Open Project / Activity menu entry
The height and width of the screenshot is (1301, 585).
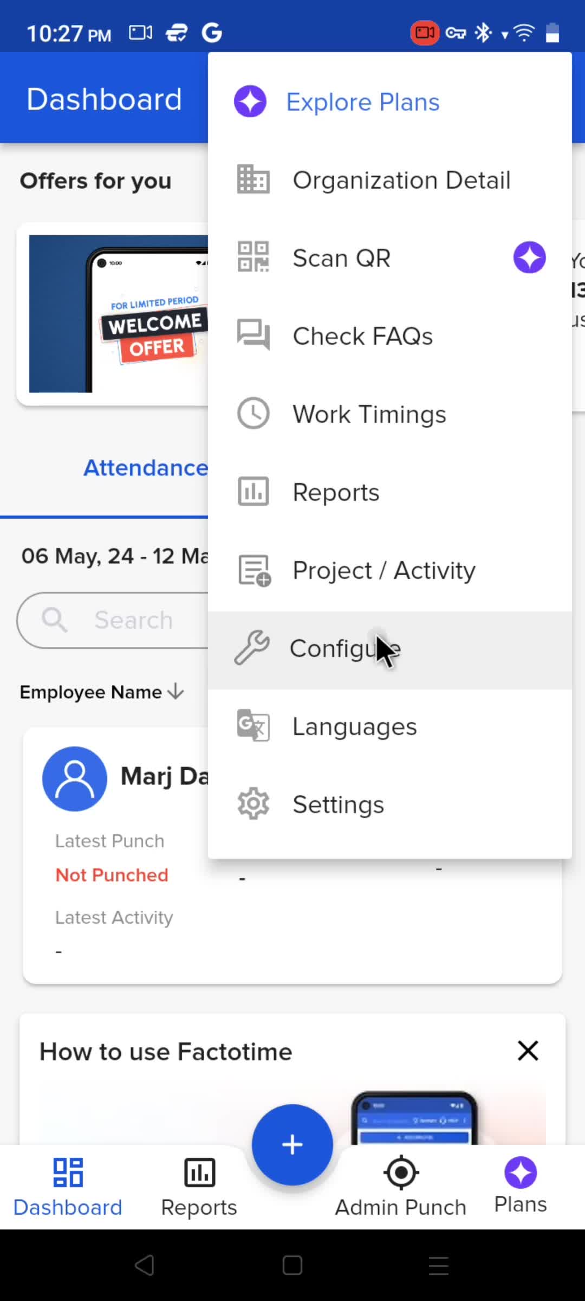[390, 570]
